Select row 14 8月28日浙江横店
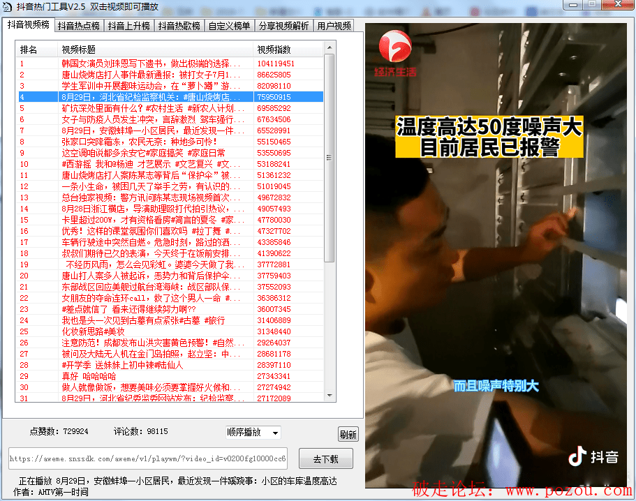This screenshot has width=636, height=501. [x=171, y=209]
